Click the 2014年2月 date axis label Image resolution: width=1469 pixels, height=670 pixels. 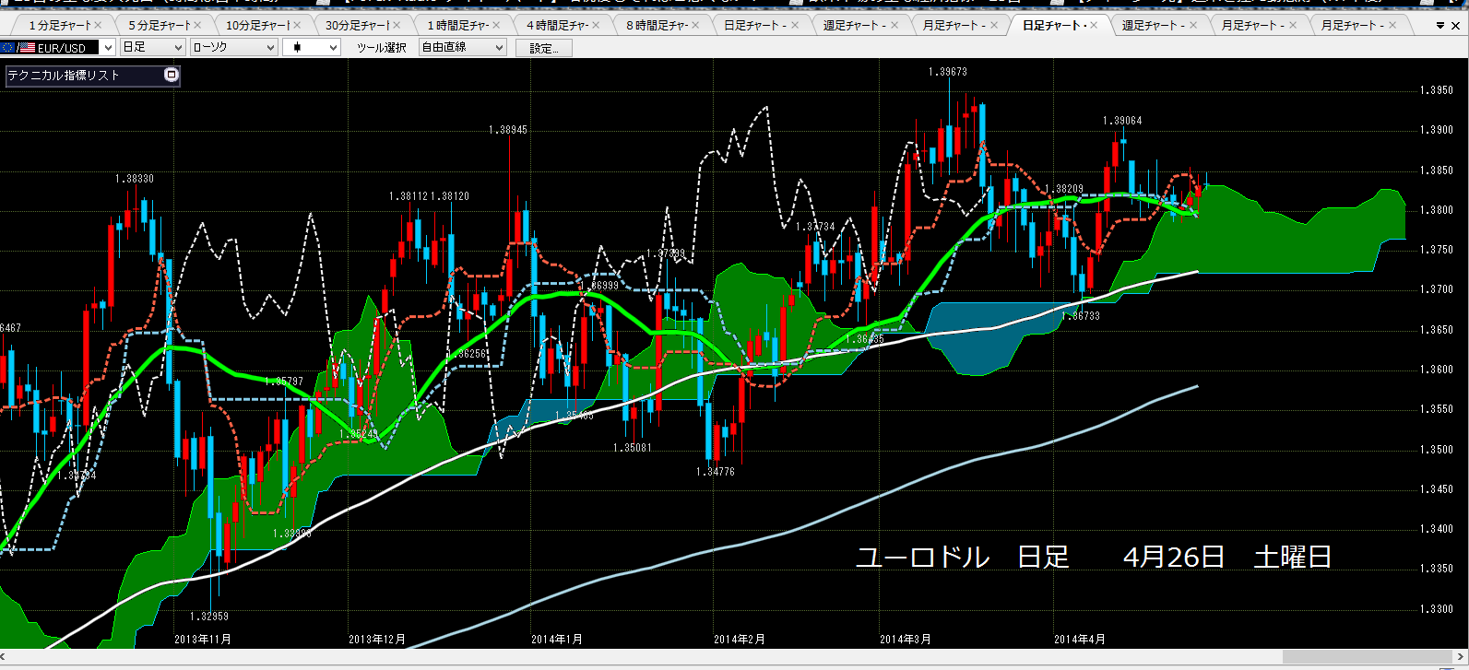pyautogui.click(x=740, y=639)
